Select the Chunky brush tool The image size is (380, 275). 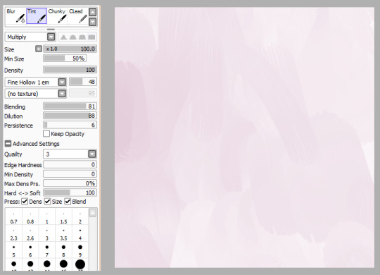58,16
